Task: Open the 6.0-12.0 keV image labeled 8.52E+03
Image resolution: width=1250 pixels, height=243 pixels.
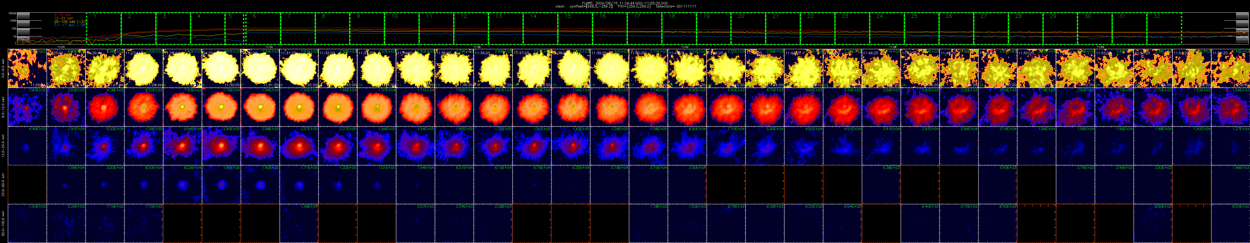Action: pos(144,107)
